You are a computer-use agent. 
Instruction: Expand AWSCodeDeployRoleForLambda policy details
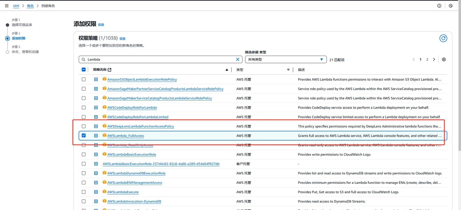coord(96,107)
